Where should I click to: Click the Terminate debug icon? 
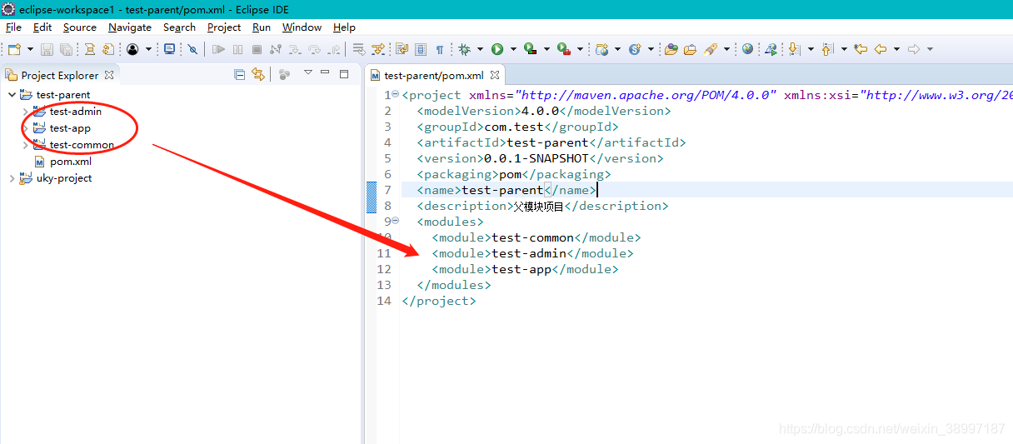click(257, 49)
